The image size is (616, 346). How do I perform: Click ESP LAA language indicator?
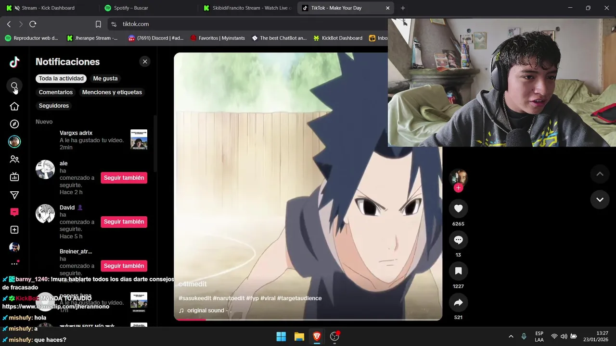tap(539, 336)
